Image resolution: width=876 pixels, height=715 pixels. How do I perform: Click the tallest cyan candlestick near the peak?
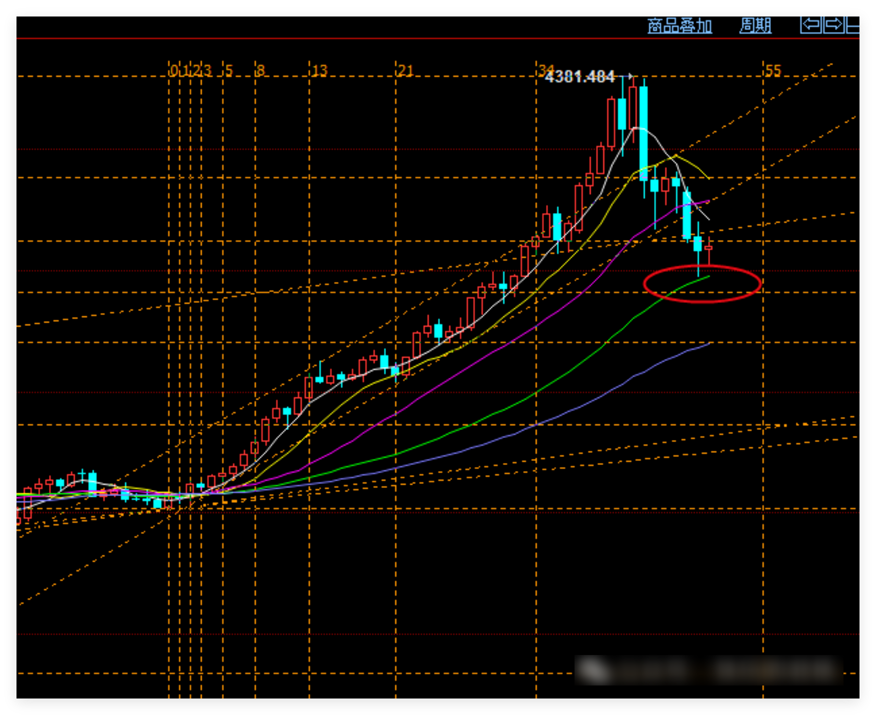pos(643,132)
